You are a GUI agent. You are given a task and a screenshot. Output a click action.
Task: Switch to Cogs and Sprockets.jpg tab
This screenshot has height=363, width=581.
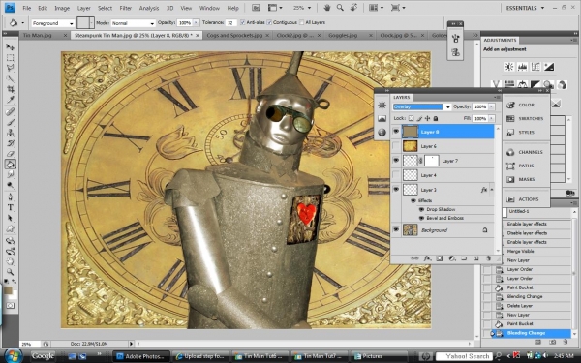234,35
